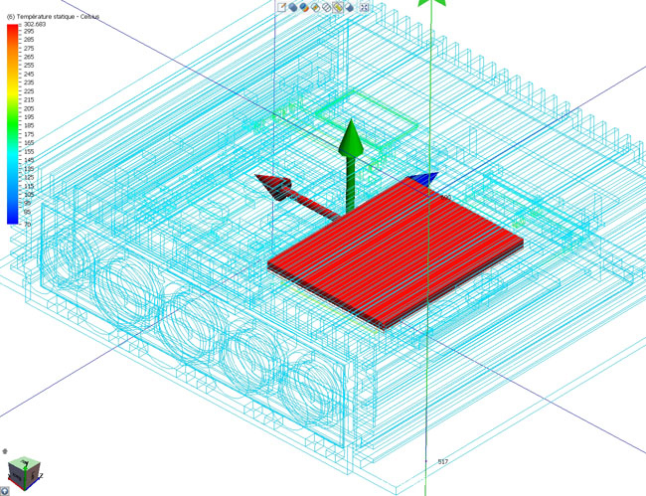Click the '517' node label
This screenshot has width=646, height=496.
point(442,462)
